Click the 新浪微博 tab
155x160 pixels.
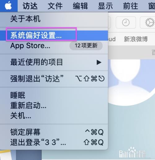point(136,39)
